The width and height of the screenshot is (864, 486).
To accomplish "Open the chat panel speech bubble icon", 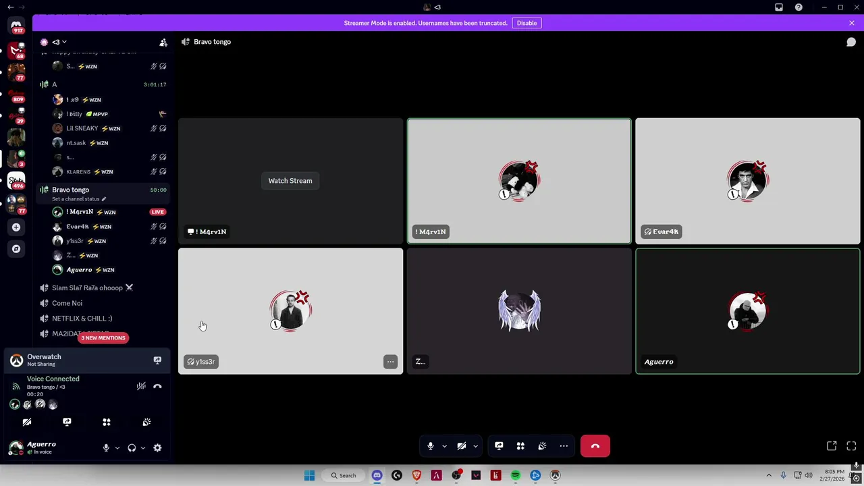I will 851,42.
